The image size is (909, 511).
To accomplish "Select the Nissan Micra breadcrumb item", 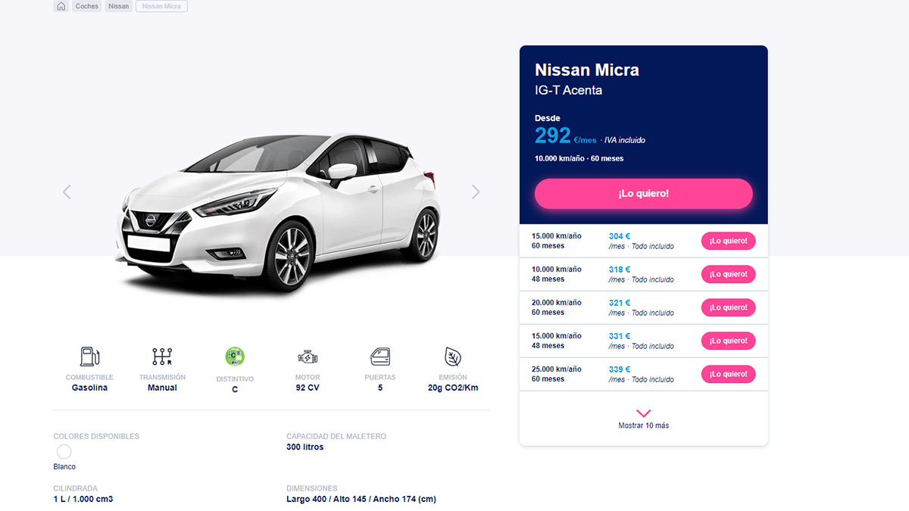I will 161,6.
